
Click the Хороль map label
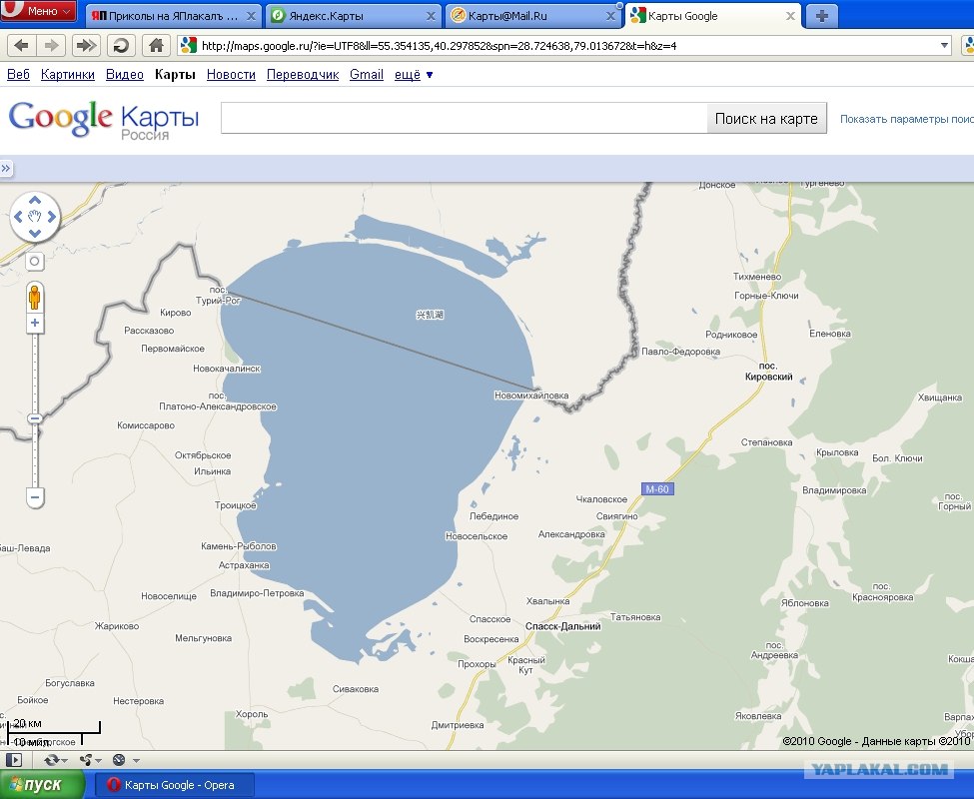[x=252, y=714]
